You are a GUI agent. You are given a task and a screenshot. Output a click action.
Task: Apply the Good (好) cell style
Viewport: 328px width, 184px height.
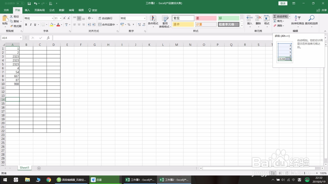228,18
